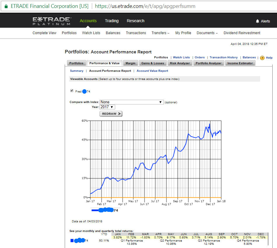Viewport: 277px width, 248px height.
Task: Click blue Balances quick link
Action: [249, 57]
